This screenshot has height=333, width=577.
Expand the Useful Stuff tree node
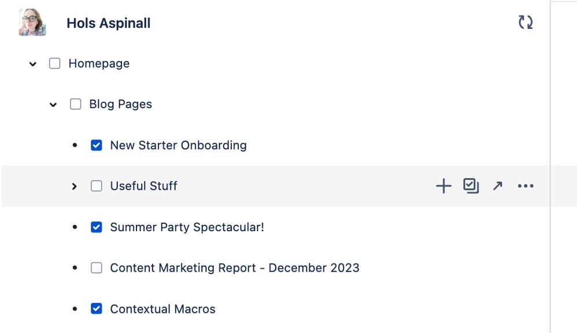[x=74, y=186]
